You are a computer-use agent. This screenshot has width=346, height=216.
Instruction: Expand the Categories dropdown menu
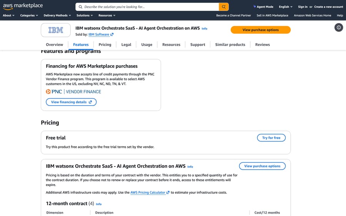(29, 15)
